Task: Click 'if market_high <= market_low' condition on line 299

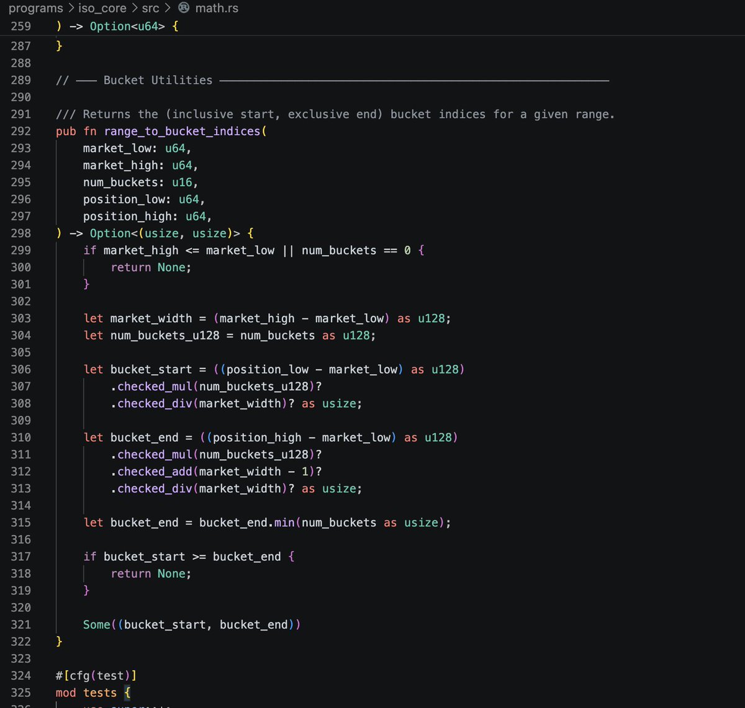Action: [x=179, y=251]
